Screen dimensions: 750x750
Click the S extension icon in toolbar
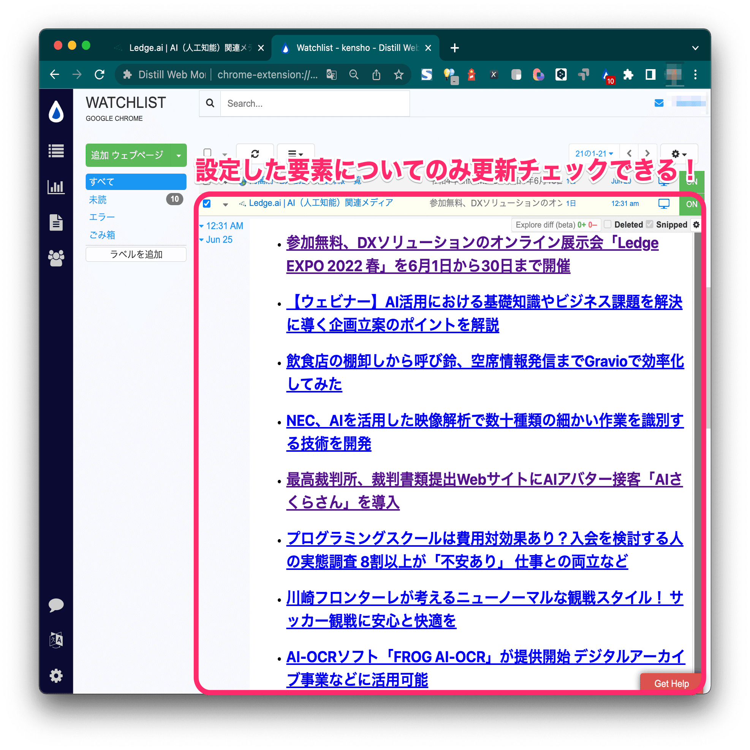tap(427, 74)
